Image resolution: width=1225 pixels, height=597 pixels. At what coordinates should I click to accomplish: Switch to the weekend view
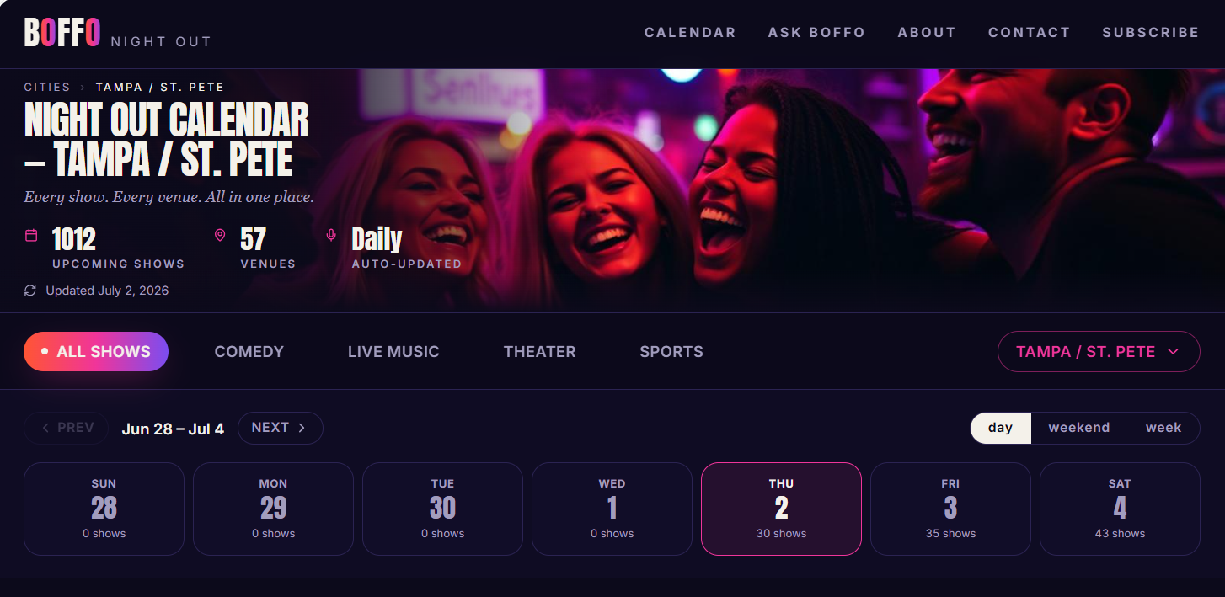point(1078,428)
